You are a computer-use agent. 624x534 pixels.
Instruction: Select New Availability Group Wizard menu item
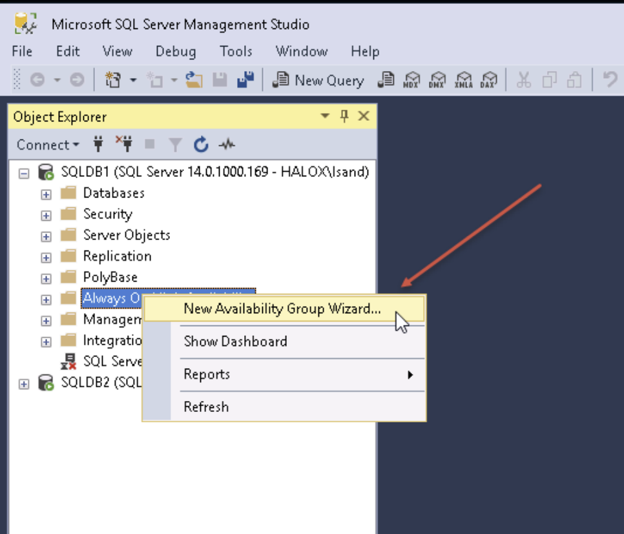pyautogui.click(x=284, y=309)
